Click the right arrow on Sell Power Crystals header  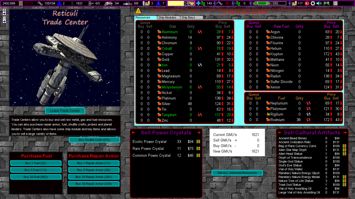tap(199, 133)
